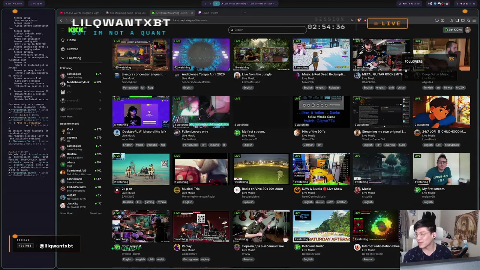The width and height of the screenshot is (480, 270).
Task: Open schneckyirl in Recommended list
Action: point(81,180)
